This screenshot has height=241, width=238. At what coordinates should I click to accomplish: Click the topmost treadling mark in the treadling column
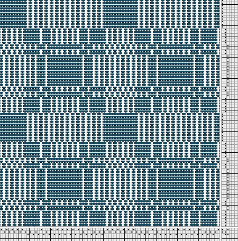point(223,1)
